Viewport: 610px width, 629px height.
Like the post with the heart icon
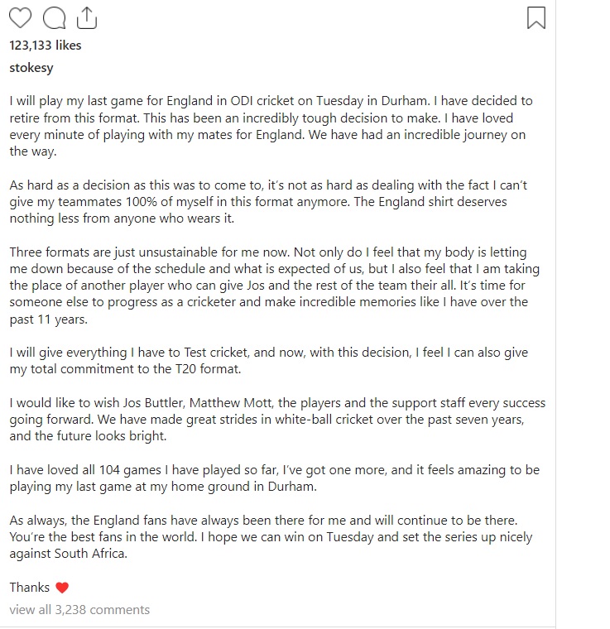pos(20,18)
